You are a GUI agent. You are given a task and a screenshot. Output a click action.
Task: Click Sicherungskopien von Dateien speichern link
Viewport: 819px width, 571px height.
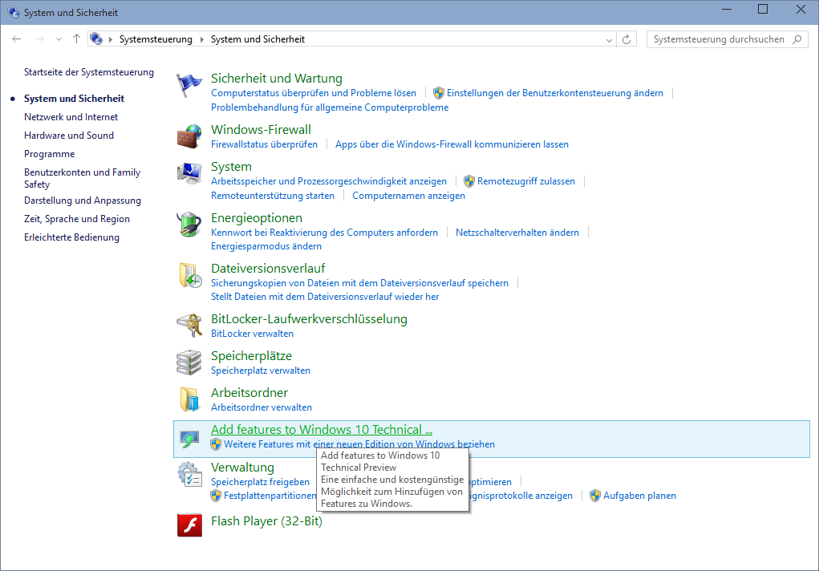point(360,283)
